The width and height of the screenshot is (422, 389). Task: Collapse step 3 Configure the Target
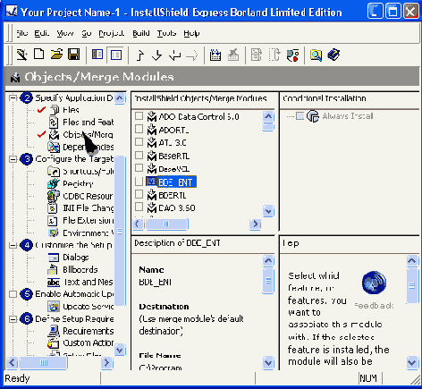tap(13, 159)
